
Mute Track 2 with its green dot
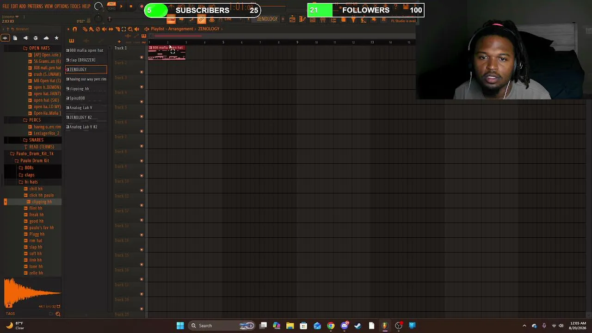point(142,72)
